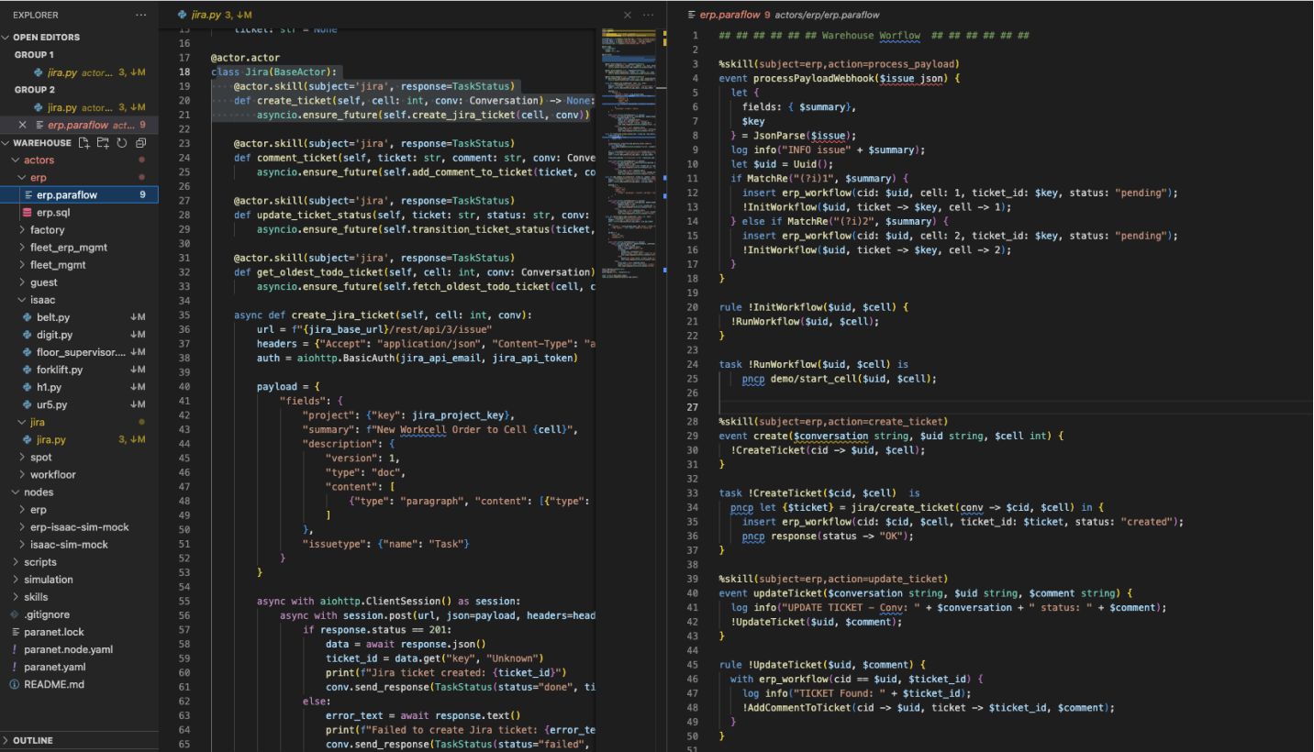Click New Folder icon in WAREHOUSE header
The image size is (1314, 752).
(x=103, y=143)
